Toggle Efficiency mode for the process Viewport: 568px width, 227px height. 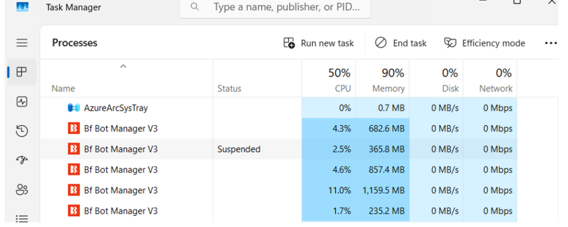click(x=484, y=43)
